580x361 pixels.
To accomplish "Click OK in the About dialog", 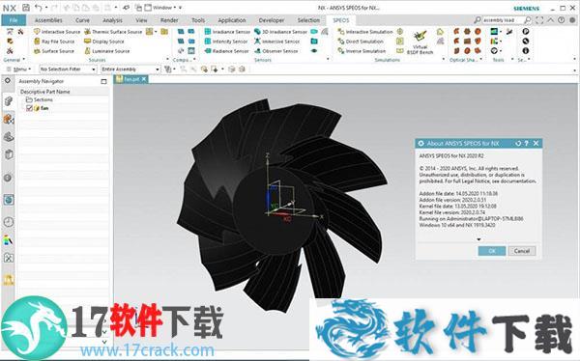I will point(492,251).
